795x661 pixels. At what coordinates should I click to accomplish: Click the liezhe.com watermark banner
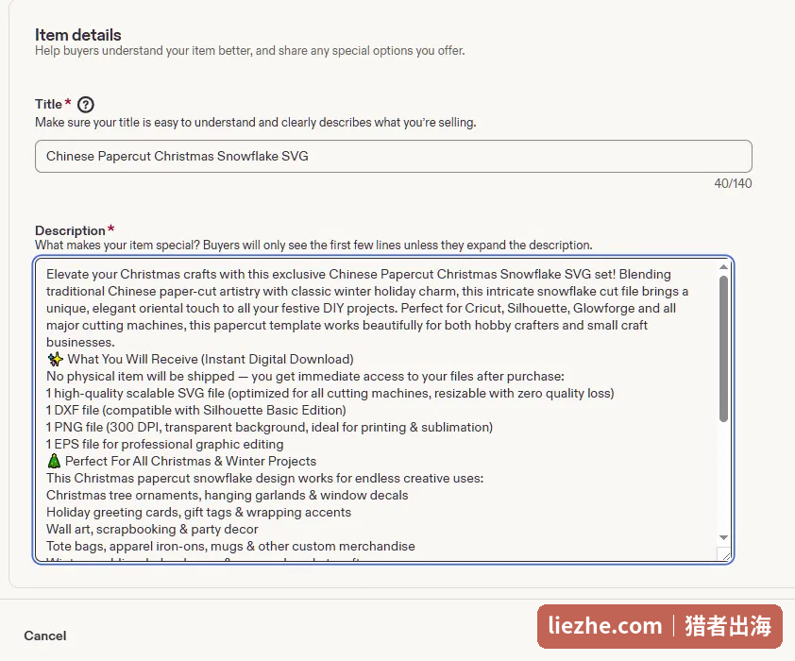[660, 626]
